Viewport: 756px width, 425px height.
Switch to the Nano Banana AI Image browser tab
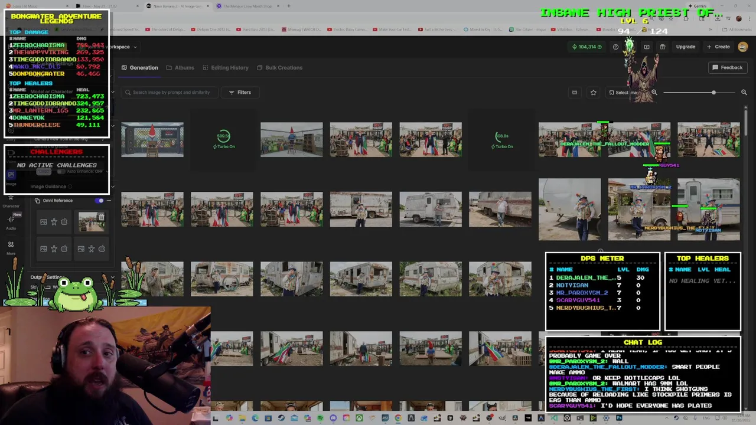(177, 6)
